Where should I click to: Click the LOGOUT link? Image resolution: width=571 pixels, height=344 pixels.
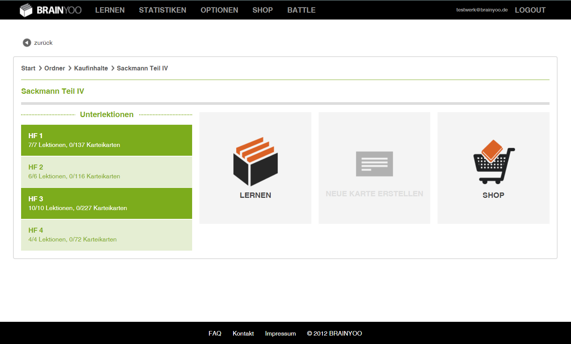(530, 10)
